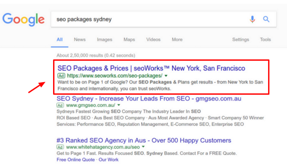Expand the dropdown arrow after seoworks.com URL
The image size is (287, 164).
[x=166, y=76]
